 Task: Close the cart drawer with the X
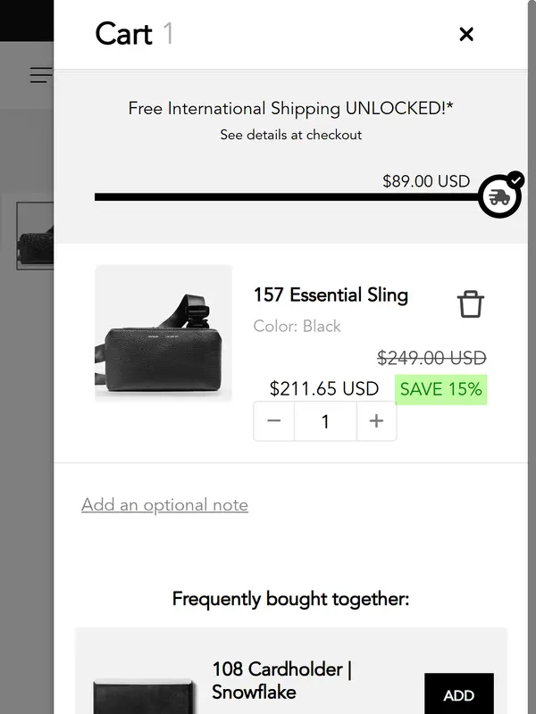[x=466, y=34]
